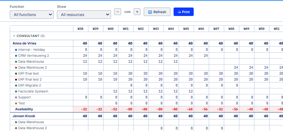The width and height of the screenshot is (283, 131).
Task: Click the W41 column header
Action: pyautogui.click(x=126, y=29)
